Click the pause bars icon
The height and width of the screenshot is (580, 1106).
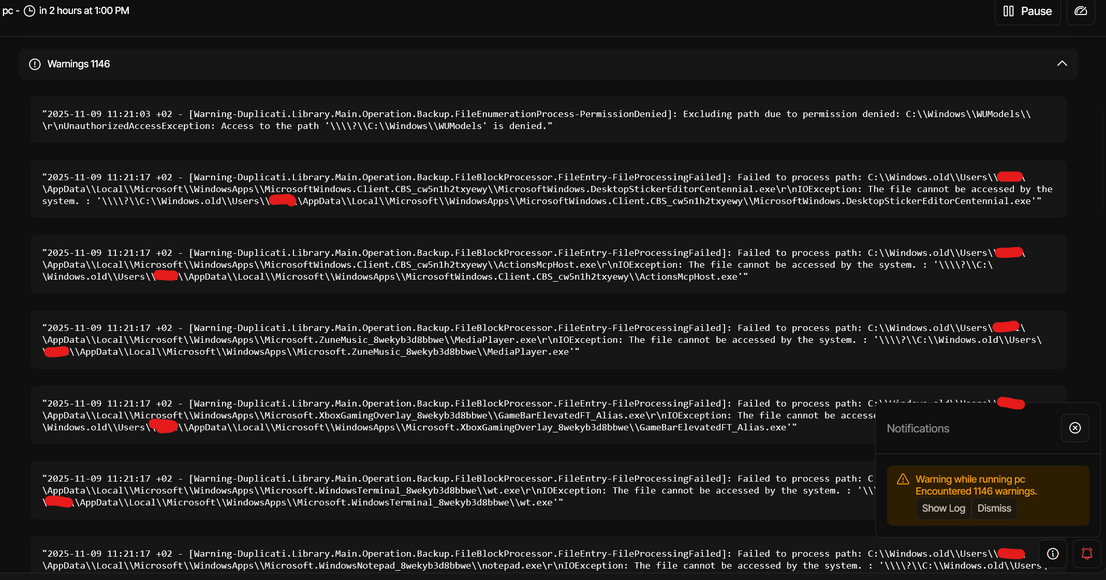coord(1008,11)
